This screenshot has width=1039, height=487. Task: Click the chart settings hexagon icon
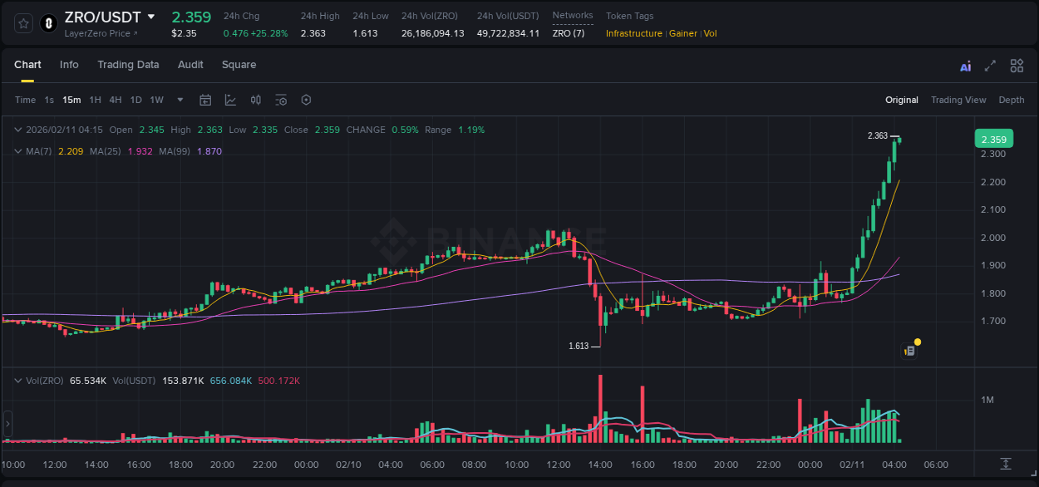point(306,100)
